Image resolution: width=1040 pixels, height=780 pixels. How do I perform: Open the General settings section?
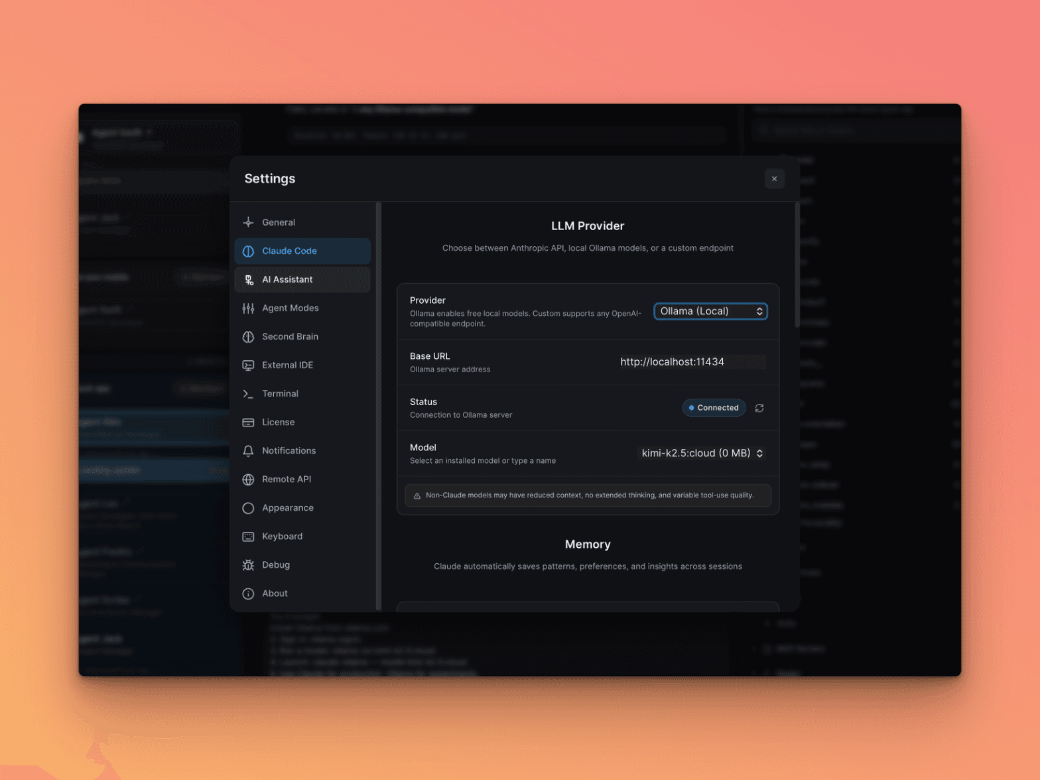click(x=302, y=222)
